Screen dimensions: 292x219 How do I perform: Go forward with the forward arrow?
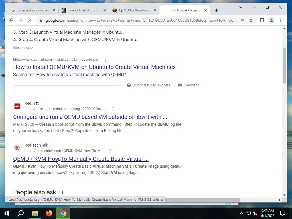tap(21, 20)
